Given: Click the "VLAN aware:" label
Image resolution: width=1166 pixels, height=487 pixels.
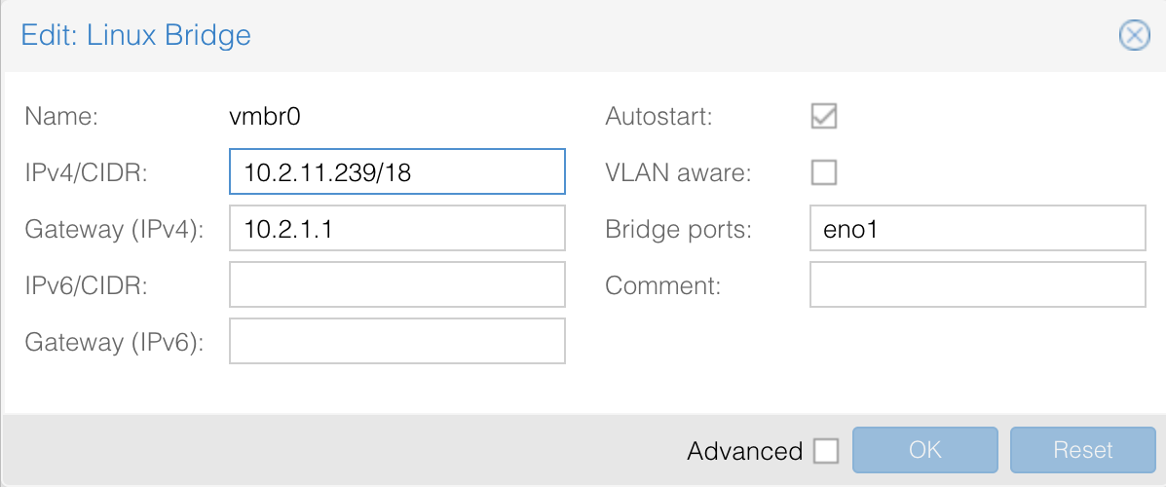Looking at the screenshot, I should tap(679, 173).
